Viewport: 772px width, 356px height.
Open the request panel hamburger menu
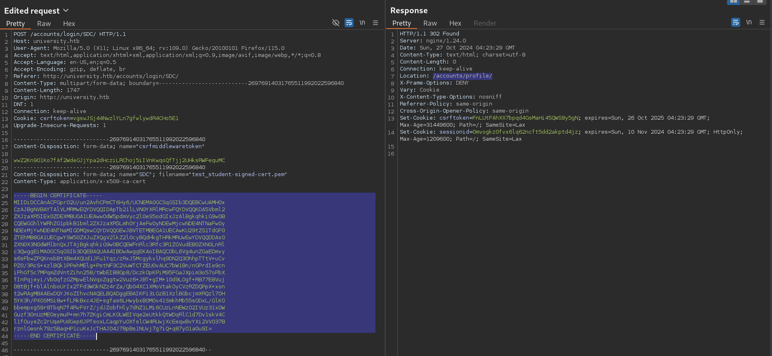click(375, 23)
